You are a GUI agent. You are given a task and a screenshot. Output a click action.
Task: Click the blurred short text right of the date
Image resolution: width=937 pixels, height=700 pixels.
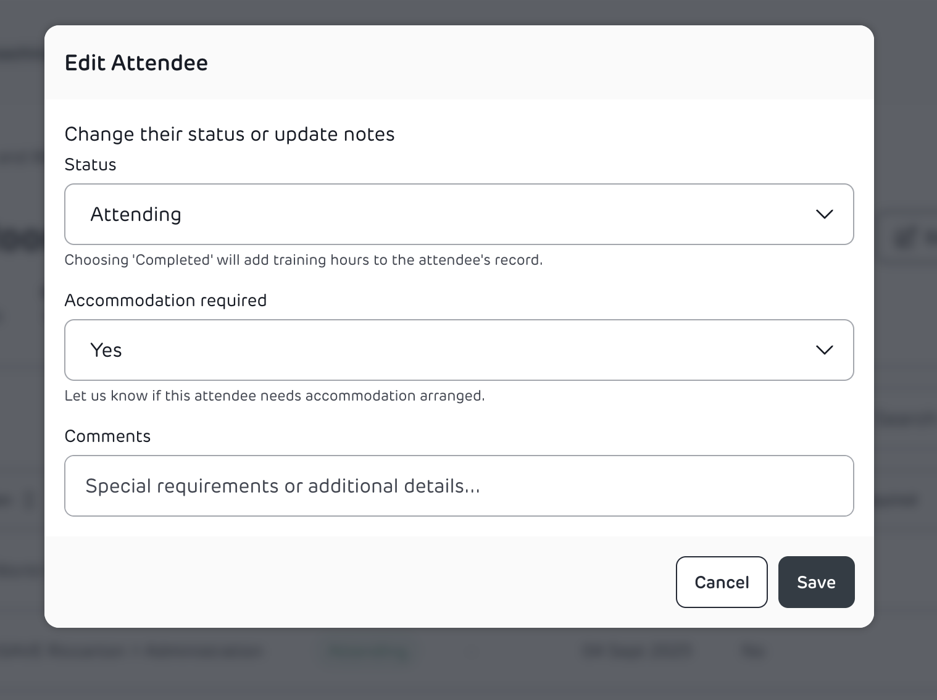coord(753,652)
